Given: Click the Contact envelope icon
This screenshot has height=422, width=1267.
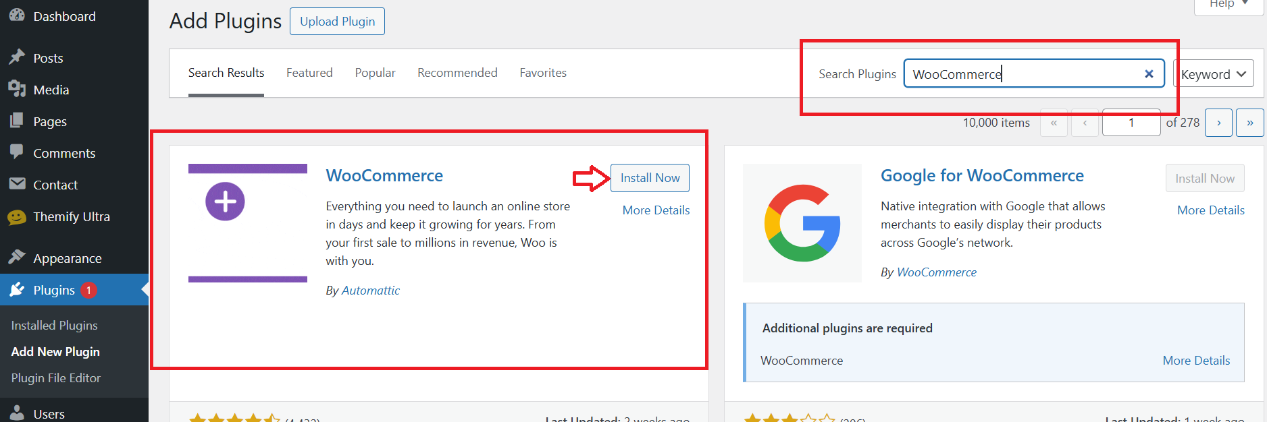Looking at the screenshot, I should coord(17,183).
